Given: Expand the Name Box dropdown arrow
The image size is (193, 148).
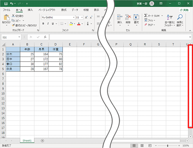Looking at the screenshot, I should [x=19, y=37].
